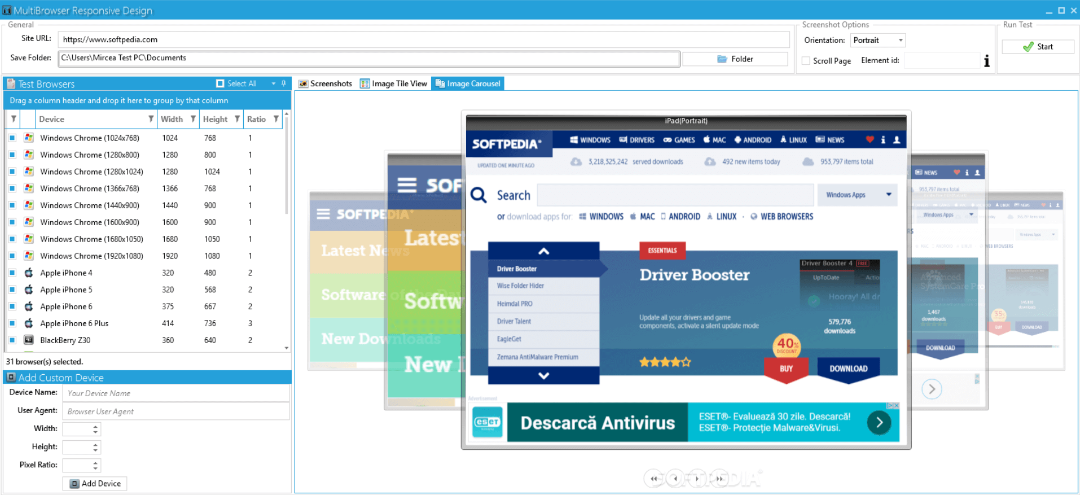Click Chrome icon for Windows Chrome (1366x768)
This screenshot has width=1080, height=495.
29,189
